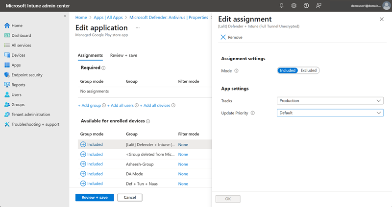The image size is (392, 207).
Task: Click Included icon for Group deleted row
Action: (83, 154)
